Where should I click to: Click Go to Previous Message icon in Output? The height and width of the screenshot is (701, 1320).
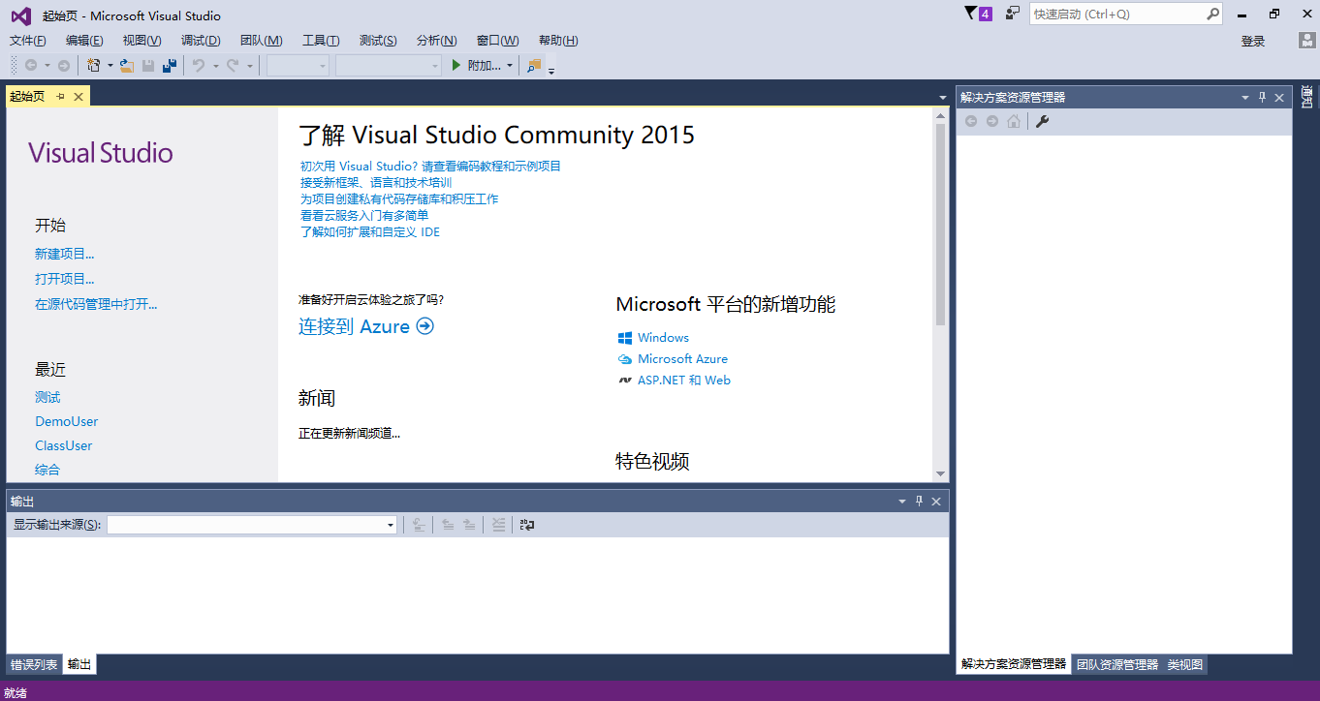point(448,525)
